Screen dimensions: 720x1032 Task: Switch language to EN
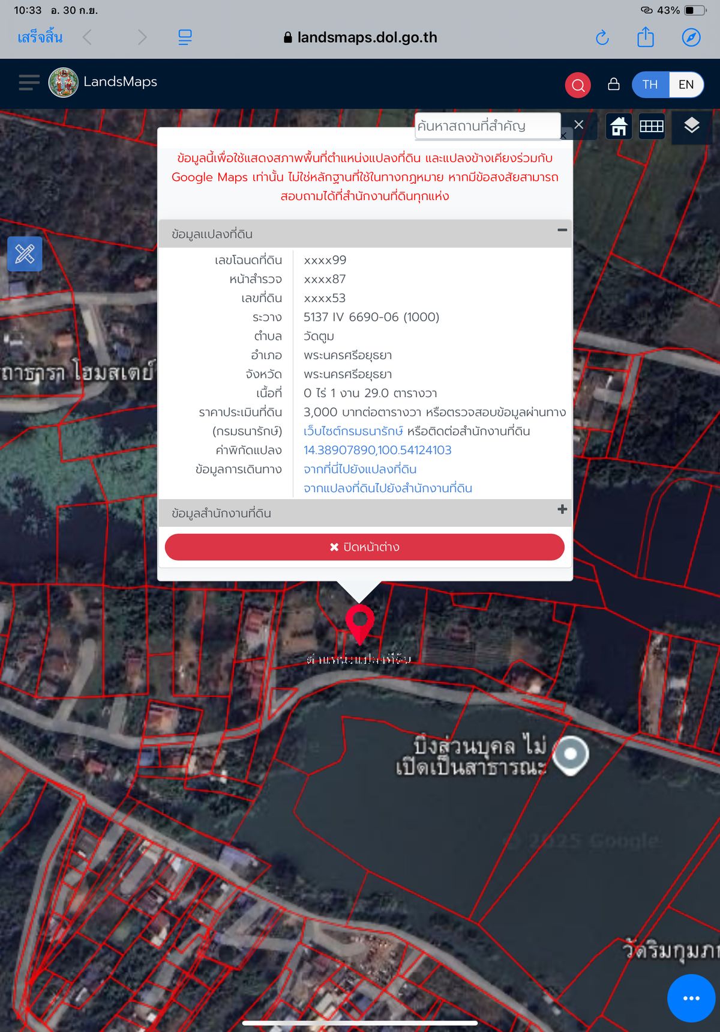[x=686, y=85]
